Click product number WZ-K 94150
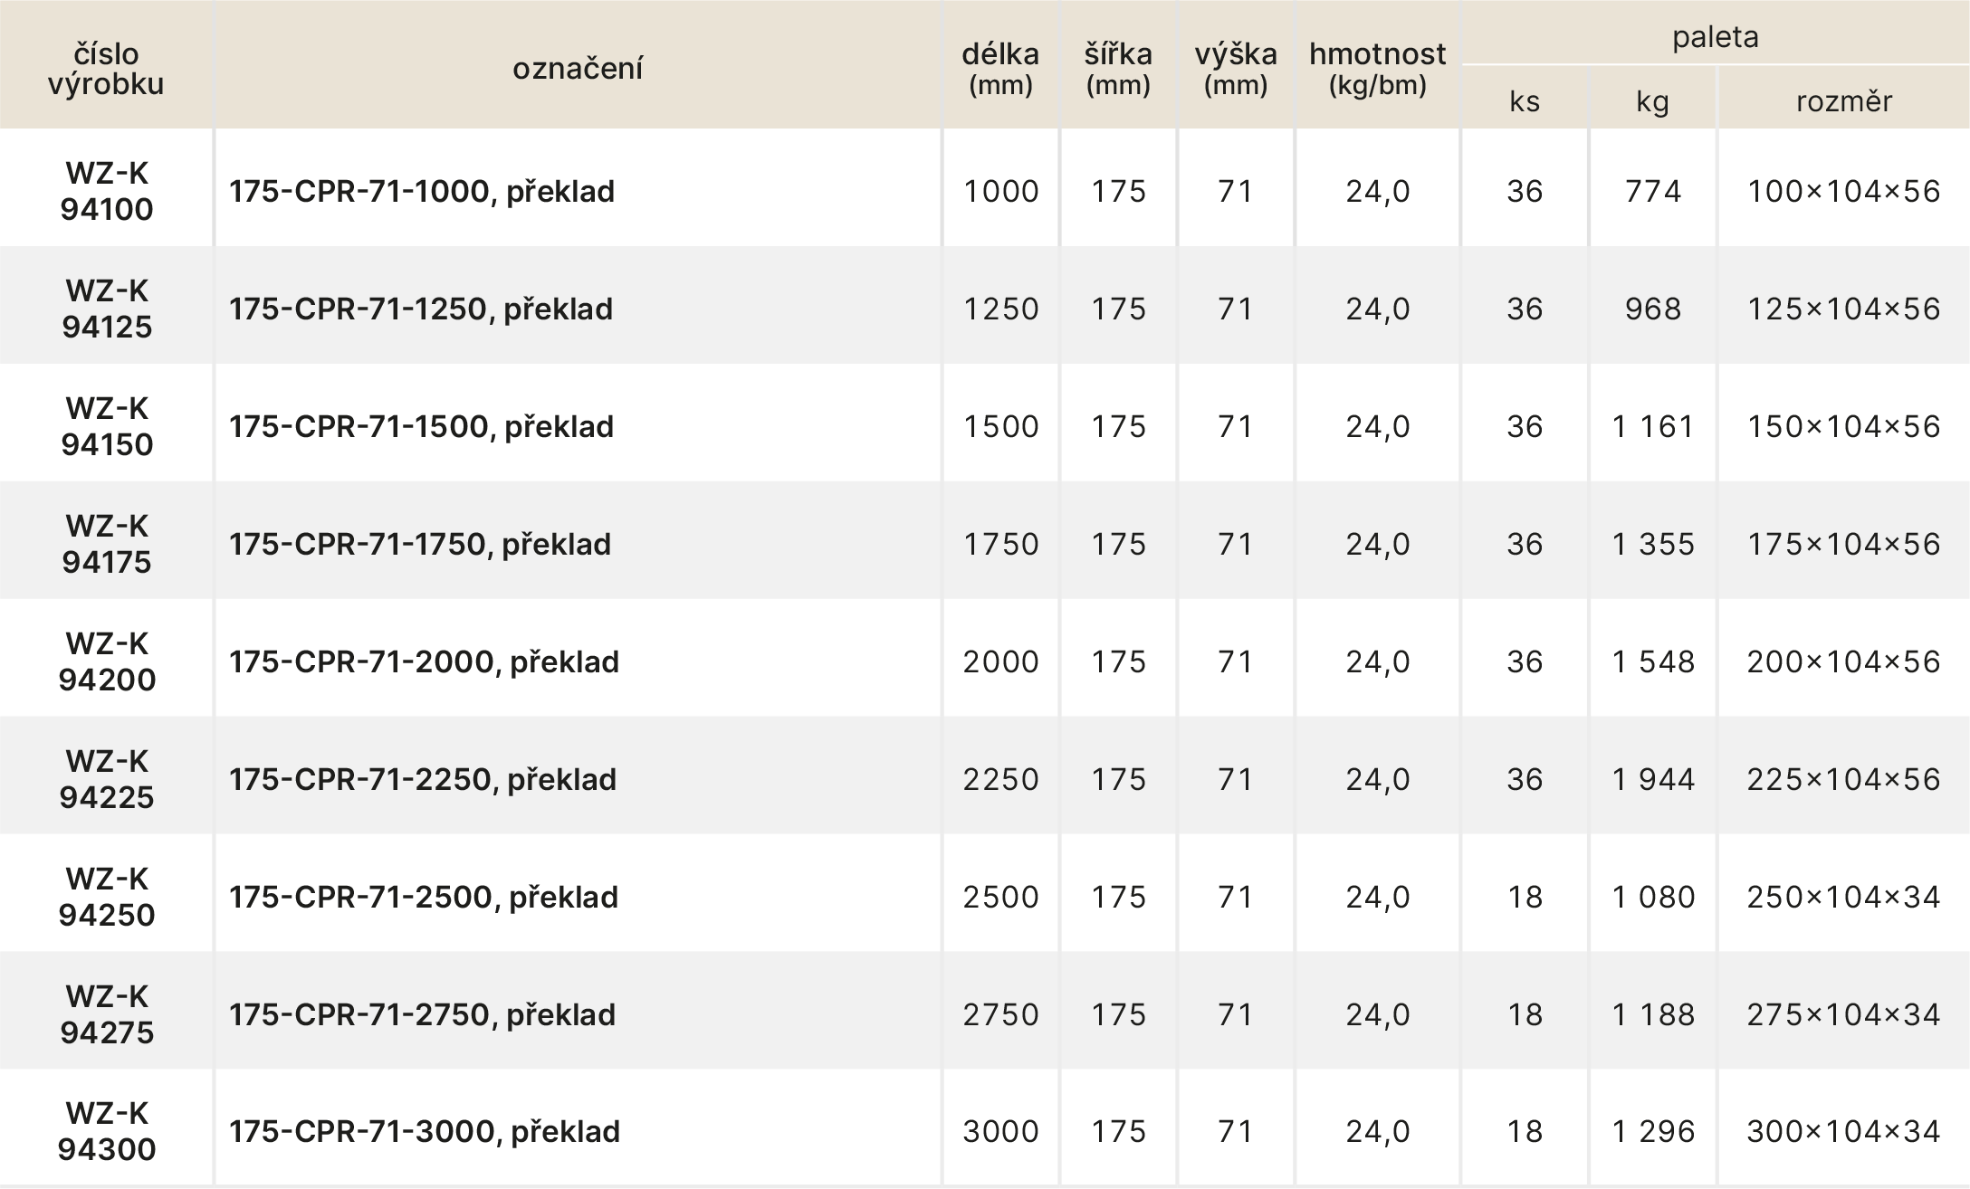The height and width of the screenshot is (1189, 1970). tap(107, 426)
